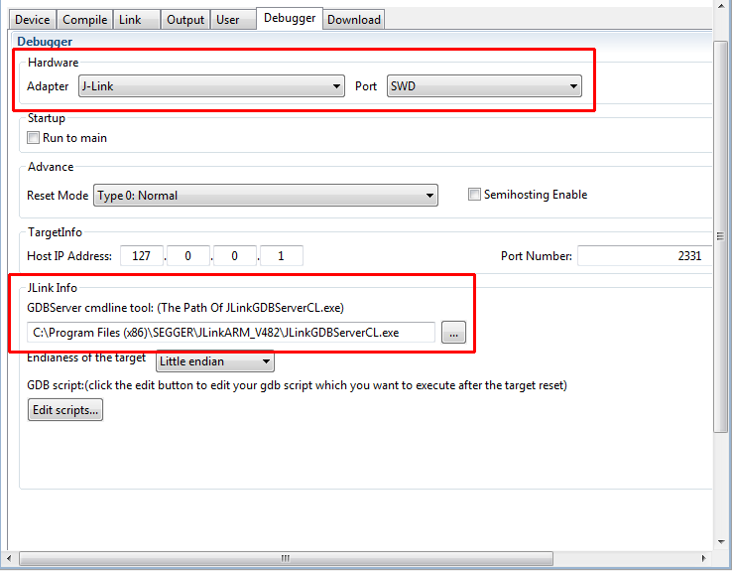Screen dimensions: 732x571
Task: Browse for JLinkGDBServerCL.exe path
Action: 452,333
